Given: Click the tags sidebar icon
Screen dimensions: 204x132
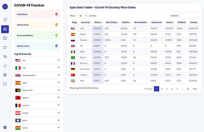Looking at the screenshot, I should [5, 56].
